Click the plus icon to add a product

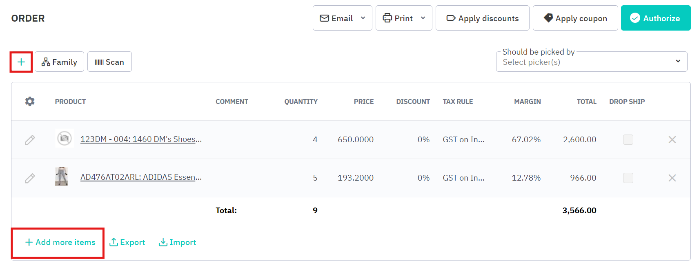point(21,62)
